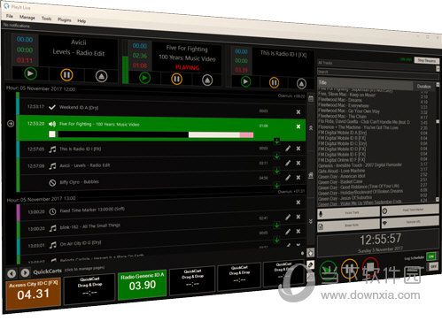Fire the Radio Generic ID A quickcart
442x321 pixels.
[x=142, y=285]
